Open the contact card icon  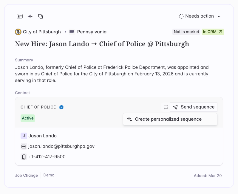click(20, 16)
